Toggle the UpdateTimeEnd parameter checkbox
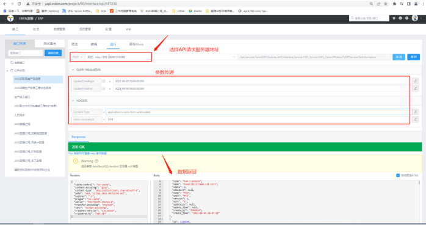The image size is (426, 225). pyautogui.click(x=104, y=88)
